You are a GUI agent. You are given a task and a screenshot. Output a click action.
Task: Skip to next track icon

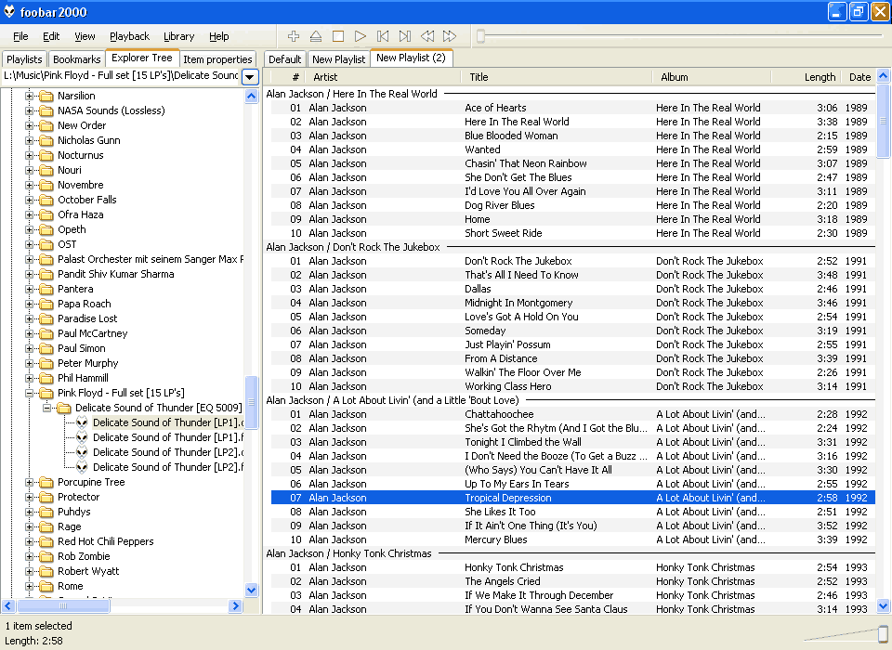pos(405,36)
